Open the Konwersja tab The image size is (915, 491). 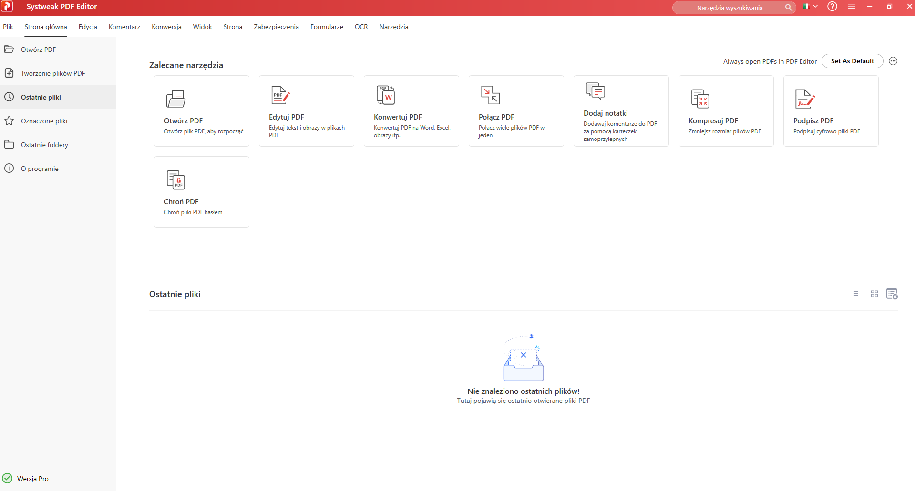pyautogui.click(x=166, y=27)
